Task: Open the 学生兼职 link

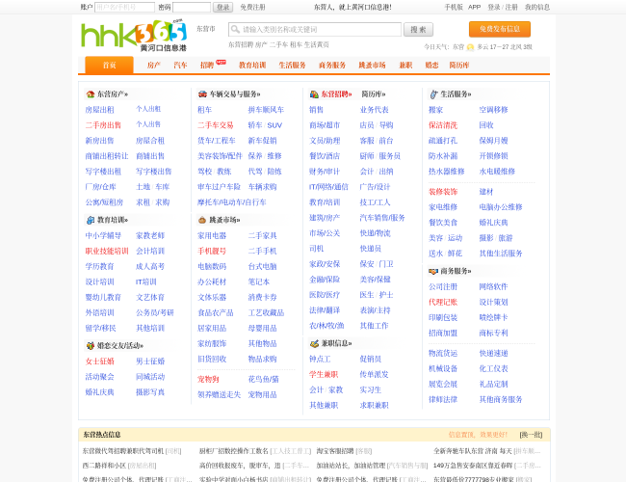Action: (324, 374)
